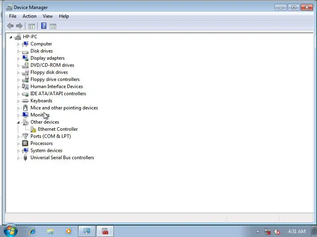The width and height of the screenshot is (317, 237).
Task: Click the Other devices question-mark icon
Action: pyautogui.click(x=25, y=122)
